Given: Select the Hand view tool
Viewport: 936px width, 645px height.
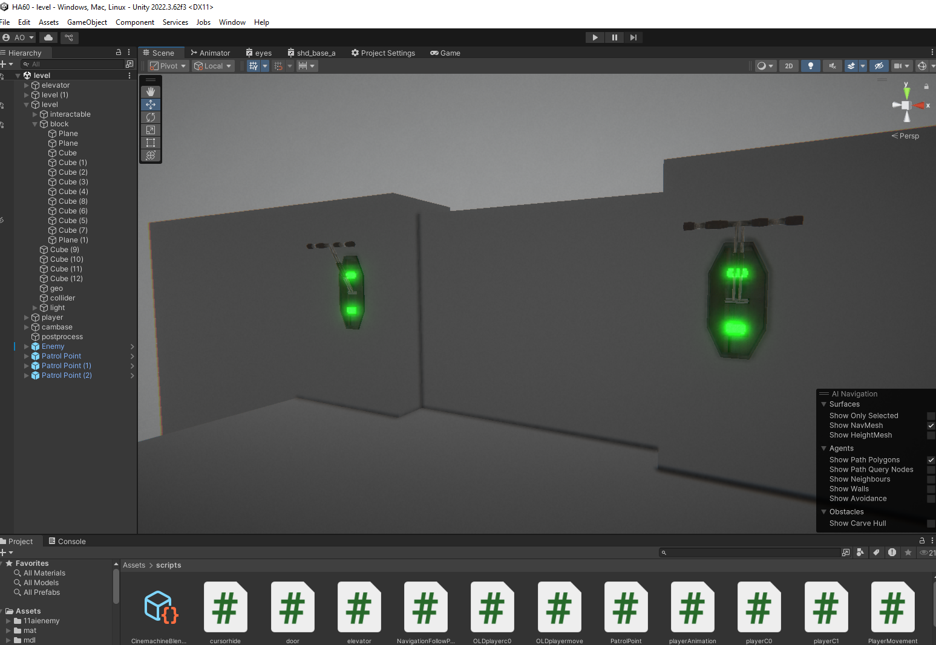Looking at the screenshot, I should pyautogui.click(x=151, y=92).
